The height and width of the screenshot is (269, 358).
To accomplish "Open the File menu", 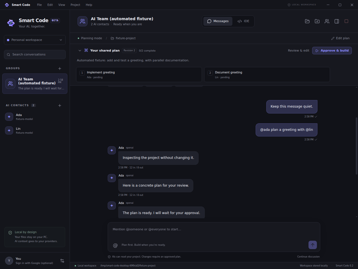I will (39, 5).
